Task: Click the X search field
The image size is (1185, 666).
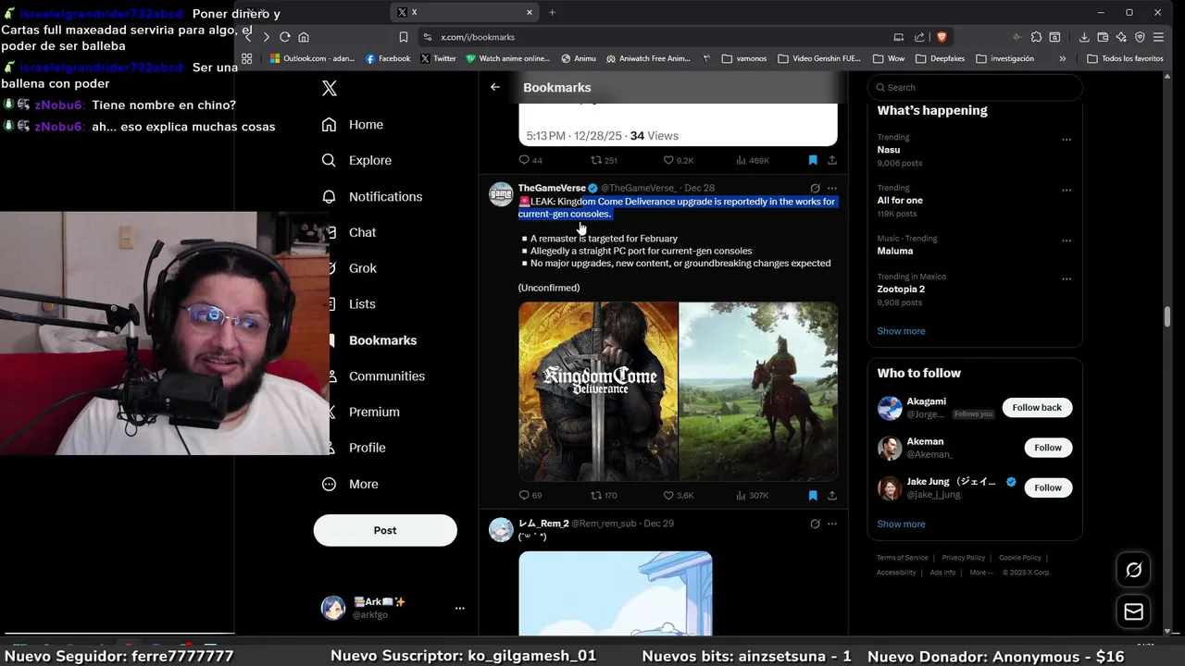Action: (975, 87)
